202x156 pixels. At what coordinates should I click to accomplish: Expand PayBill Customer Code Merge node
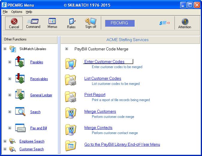pyautogui.click(x=66, y=49)
